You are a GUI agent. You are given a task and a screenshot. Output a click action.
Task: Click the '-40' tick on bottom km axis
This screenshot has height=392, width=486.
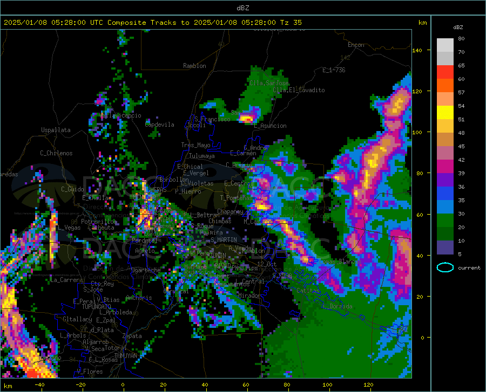pyautogui.click(x=39, y=385)
